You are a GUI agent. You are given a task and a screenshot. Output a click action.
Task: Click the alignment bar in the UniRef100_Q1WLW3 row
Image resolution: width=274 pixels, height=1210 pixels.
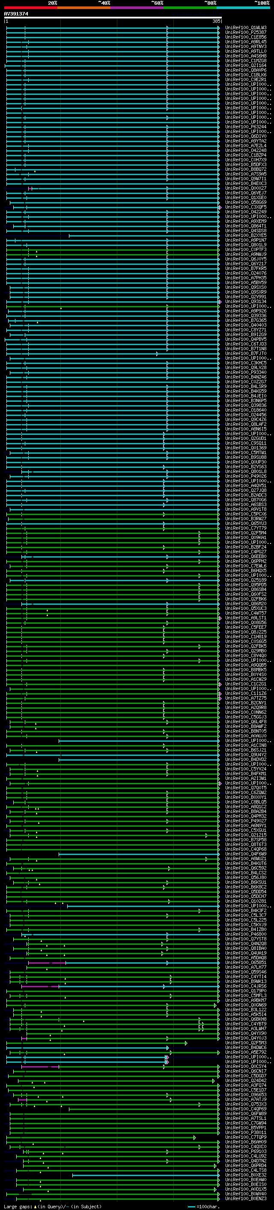pos(113,28)
